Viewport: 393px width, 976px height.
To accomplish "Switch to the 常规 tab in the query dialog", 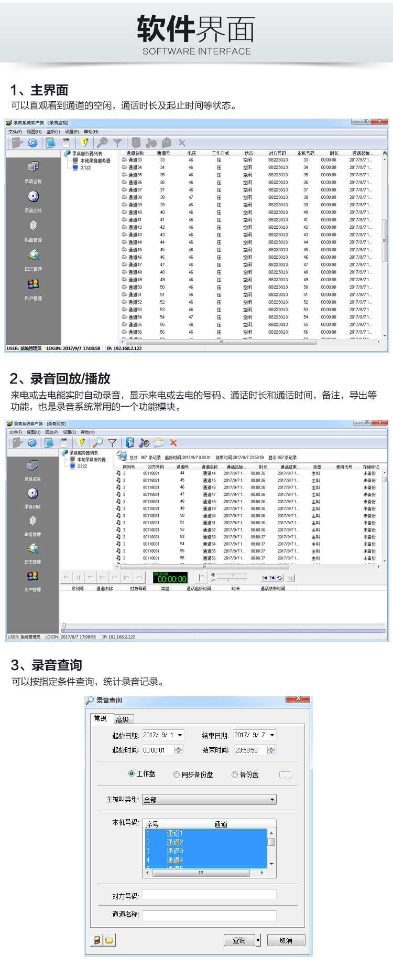I will pos(101,718).
